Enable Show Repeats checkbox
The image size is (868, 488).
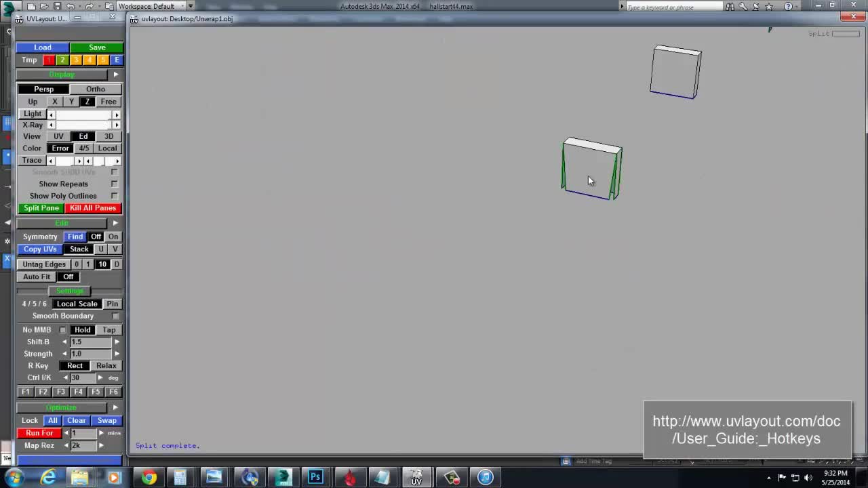114,184
